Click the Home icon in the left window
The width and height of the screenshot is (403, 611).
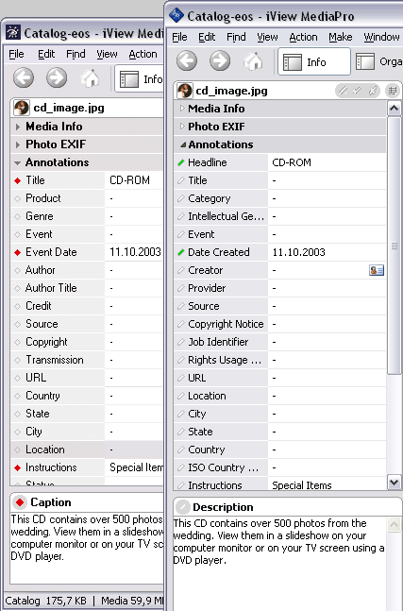(x=90, y=78)
